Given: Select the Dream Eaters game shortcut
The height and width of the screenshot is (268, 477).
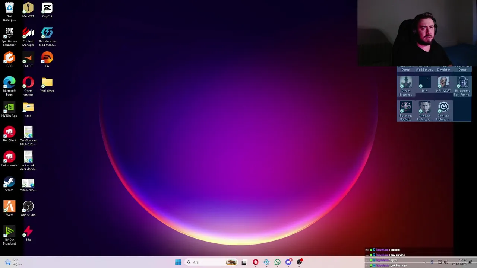Looking at the screenshot, I should 405,86.
